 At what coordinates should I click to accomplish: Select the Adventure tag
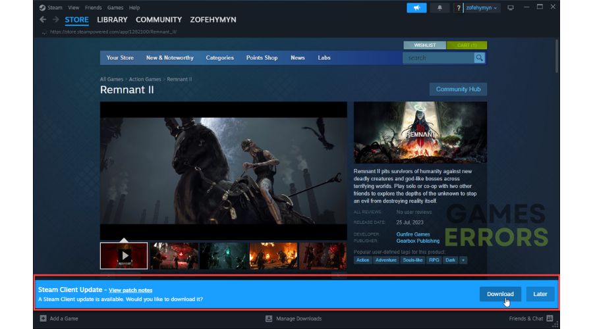pos(385,260)
